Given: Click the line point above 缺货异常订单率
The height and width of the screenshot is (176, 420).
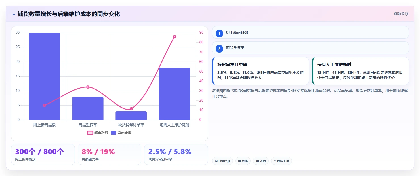Looking at the screenshot, I should click(131, 109).
